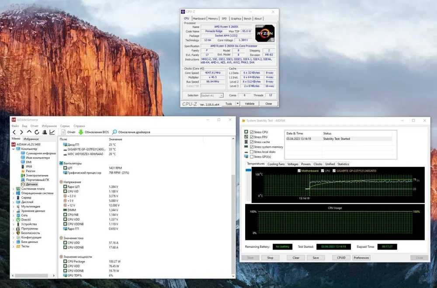Go back with AIDA64 toolbar left arrow
Image resolution: width=437 pixels, height=288 pixels.
(x=14, y=132)
